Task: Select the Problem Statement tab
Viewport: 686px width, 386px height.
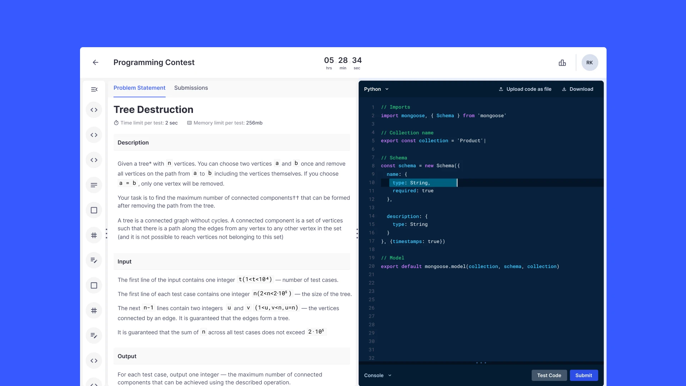Action: click(x=139, y=88)
